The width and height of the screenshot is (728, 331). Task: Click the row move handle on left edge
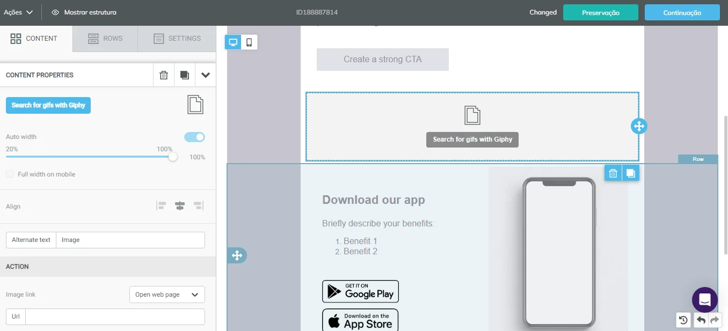(237, 255)
